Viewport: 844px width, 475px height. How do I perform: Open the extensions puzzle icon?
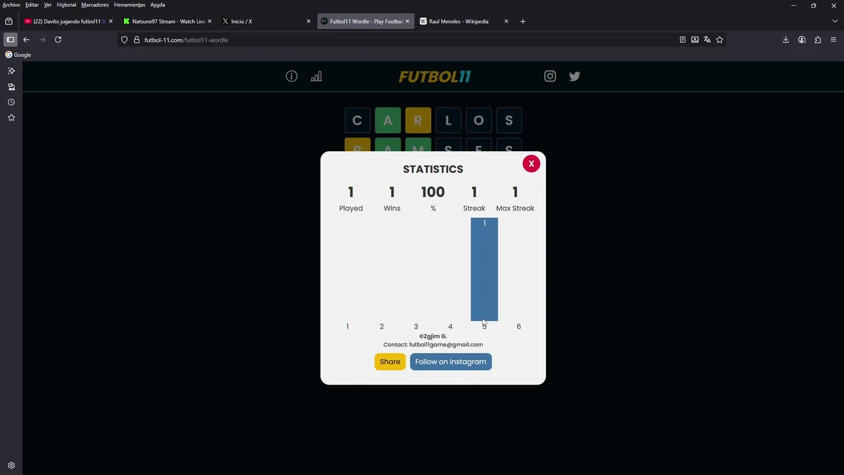(818, 40)
